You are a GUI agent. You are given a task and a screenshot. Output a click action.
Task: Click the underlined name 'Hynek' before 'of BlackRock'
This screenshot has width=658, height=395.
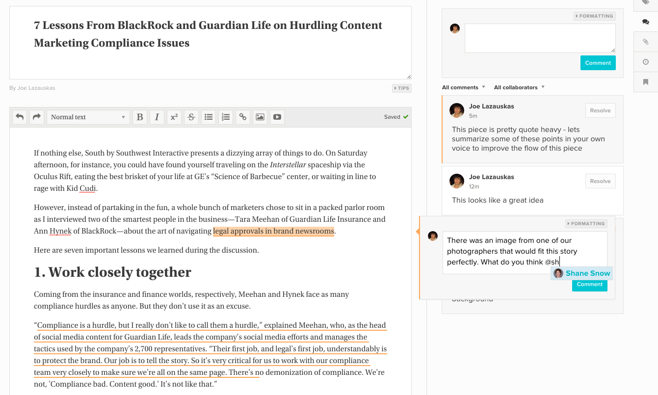tap(60, 231)
